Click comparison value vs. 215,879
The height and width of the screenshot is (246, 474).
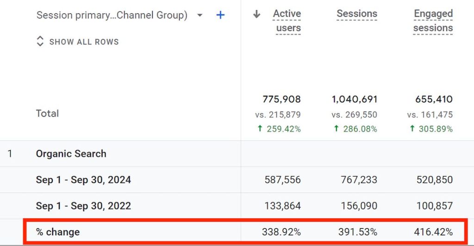pos(278,115)
